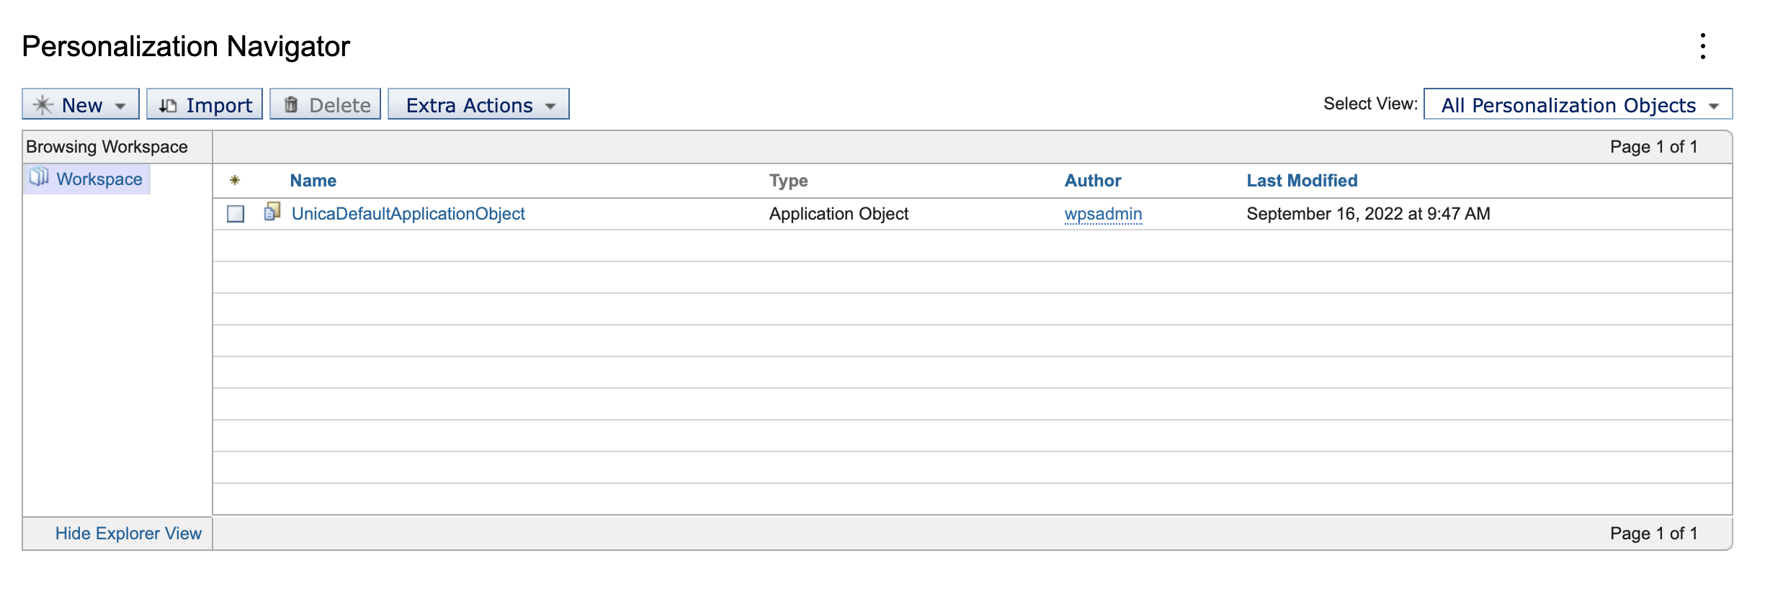
Task: Click the star icon on the New button
Action: (x=43, y=105)
